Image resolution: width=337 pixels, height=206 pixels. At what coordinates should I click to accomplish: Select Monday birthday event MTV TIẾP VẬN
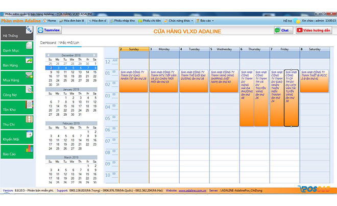coord(164,81)
